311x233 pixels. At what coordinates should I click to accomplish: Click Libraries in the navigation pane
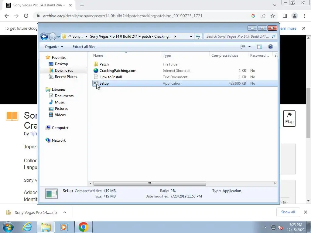(x=59, y=89)
